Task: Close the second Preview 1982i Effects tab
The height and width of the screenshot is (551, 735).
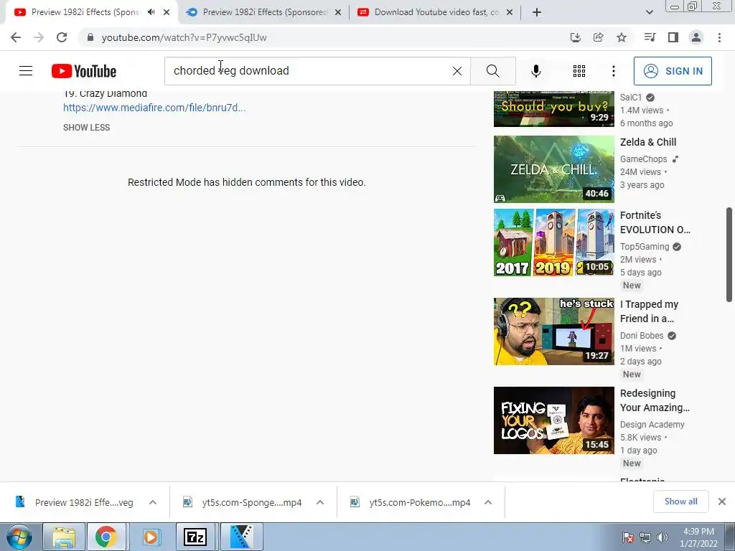Action: click(x=338, y=13)
